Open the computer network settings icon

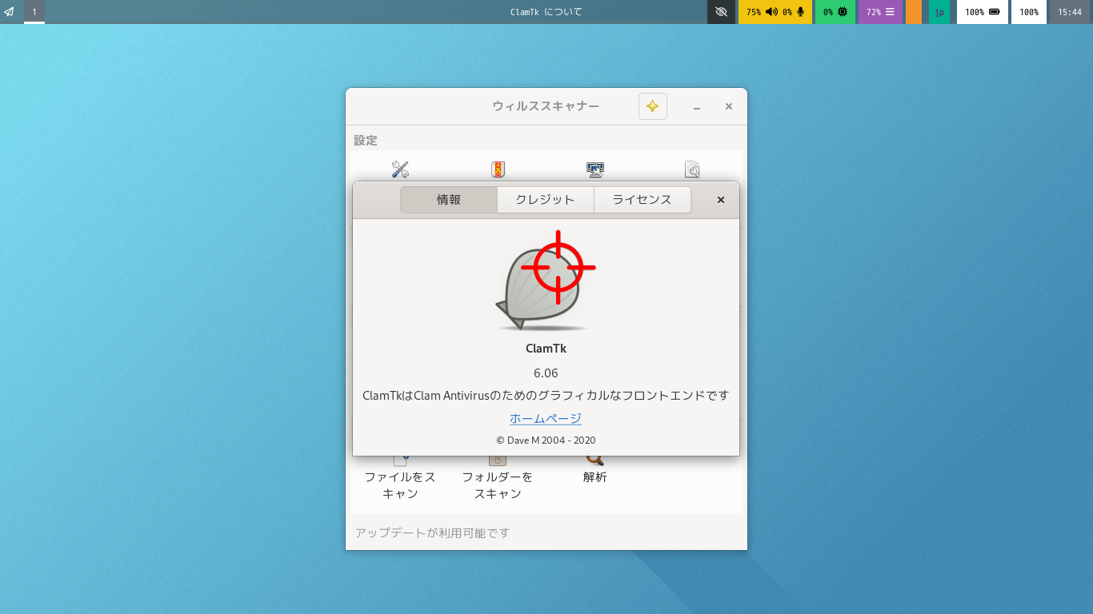pos(595,169)
